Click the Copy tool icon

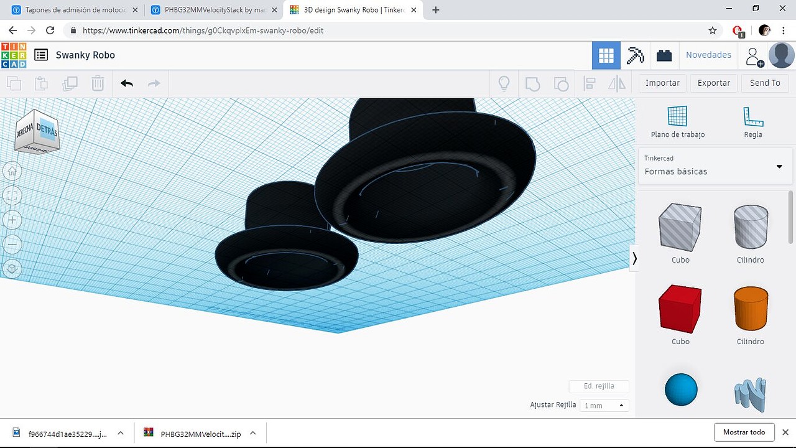(x=14, y=83)
